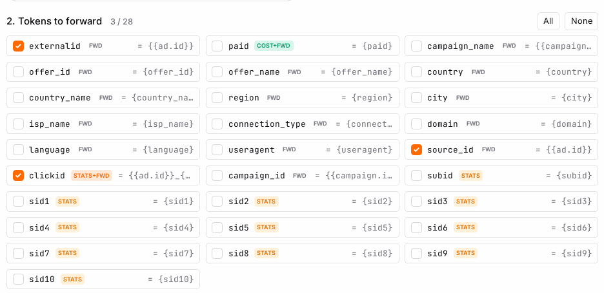Uncheck the source_id token
Image resolution: width=604 pixels, height=293 pixels.
coord(416,149)
